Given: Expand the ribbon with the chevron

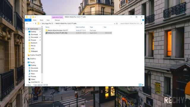Looking at the screenshot, I should point(140,20).
